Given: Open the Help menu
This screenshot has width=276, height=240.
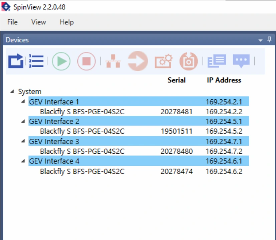Looking at the screenshot, I should [67, 22].
